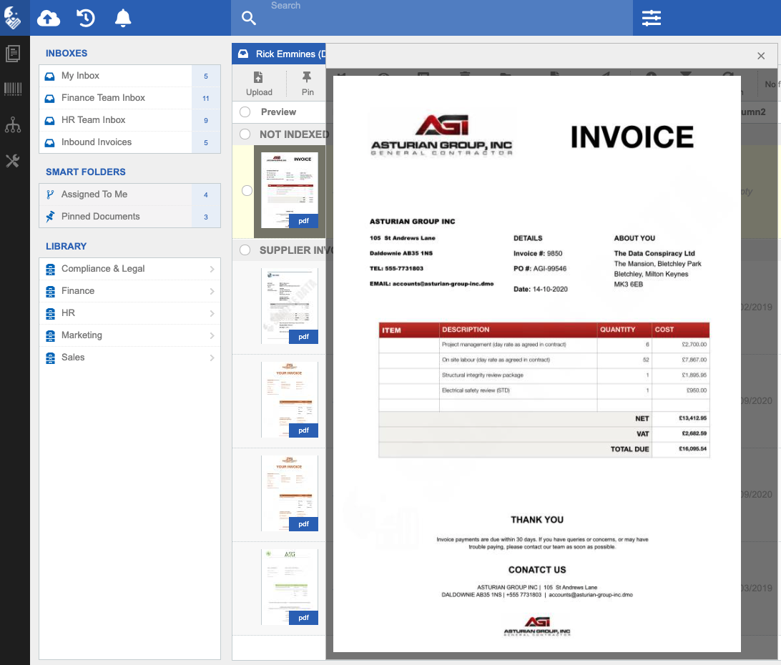Click the Pin toolbar button

tap(308, 84)
